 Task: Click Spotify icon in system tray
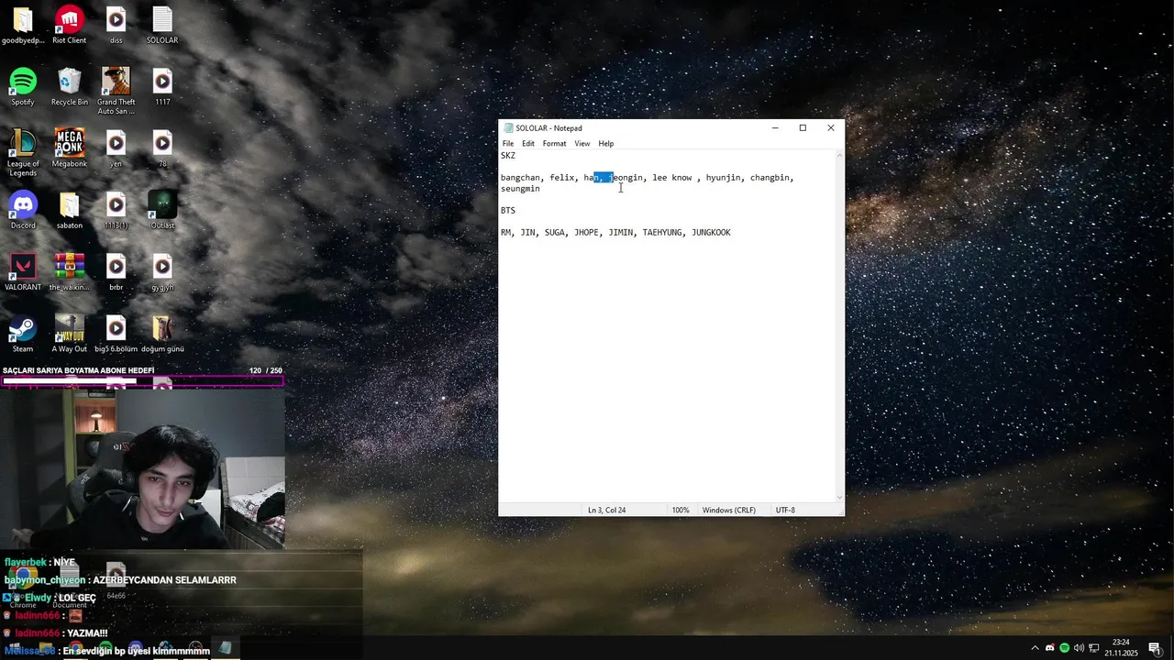(1064, 648)
